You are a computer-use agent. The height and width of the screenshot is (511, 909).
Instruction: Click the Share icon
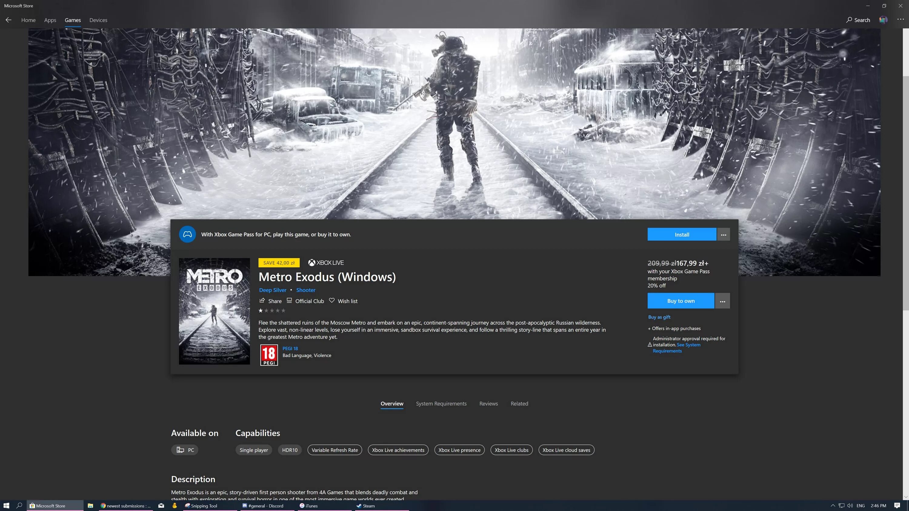[262, 301]
